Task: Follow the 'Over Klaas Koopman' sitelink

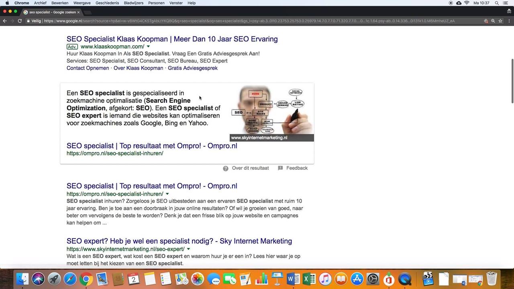Action: click(138, 68)
